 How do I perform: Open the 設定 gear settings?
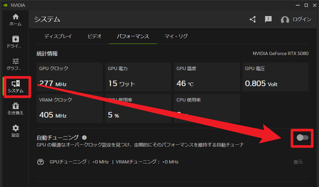tap(15, 131)
